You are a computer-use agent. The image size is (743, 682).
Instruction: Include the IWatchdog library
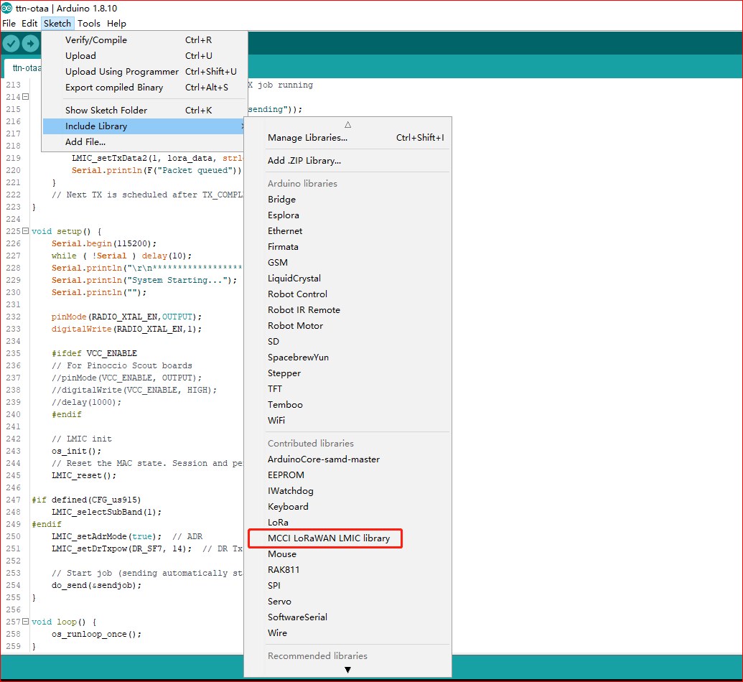pyautogui.click(x=347, y=490)
